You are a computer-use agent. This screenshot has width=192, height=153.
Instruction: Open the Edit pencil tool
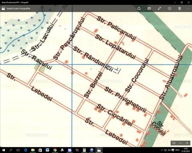[x=159, y=8]
